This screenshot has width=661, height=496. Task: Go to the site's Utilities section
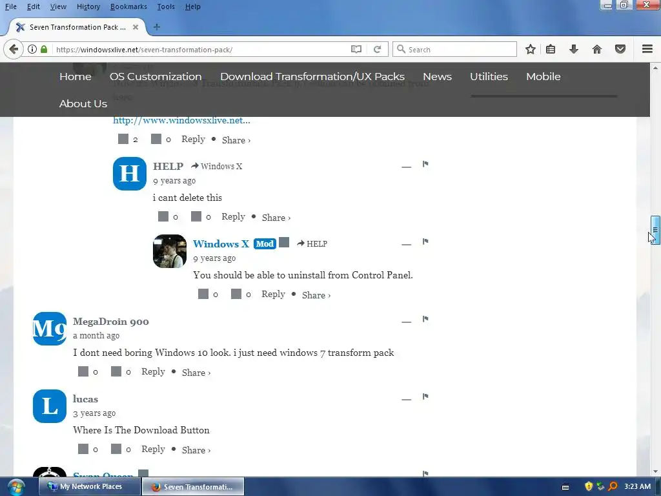click(x=489, y=76)
